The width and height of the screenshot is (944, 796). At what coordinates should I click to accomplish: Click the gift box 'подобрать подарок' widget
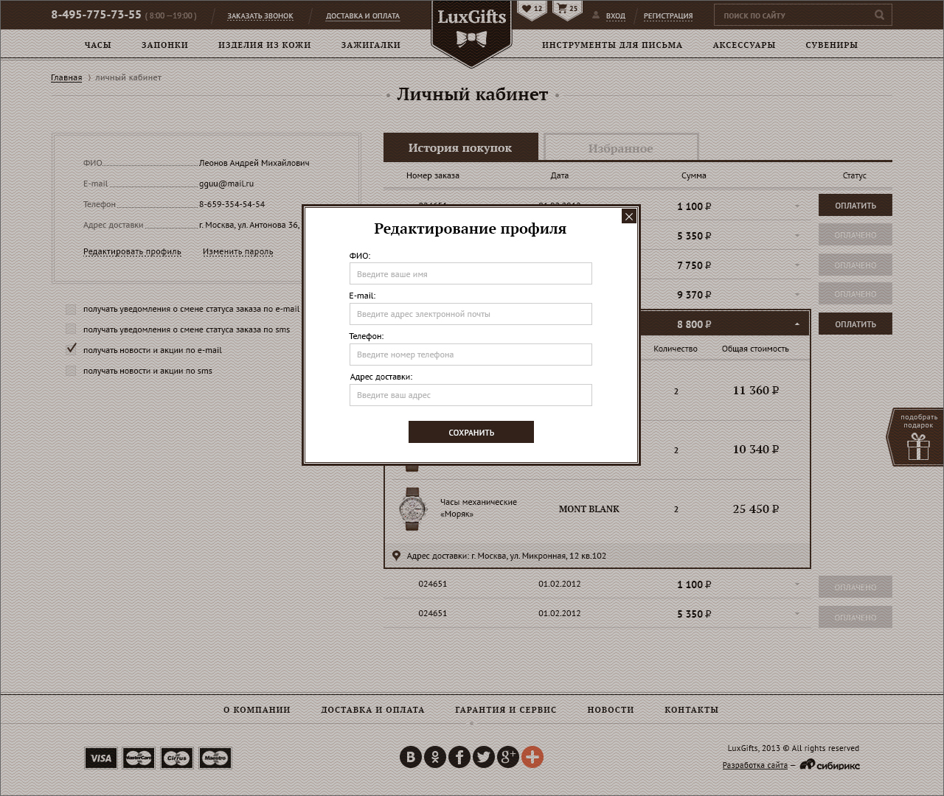pos(917,438)
